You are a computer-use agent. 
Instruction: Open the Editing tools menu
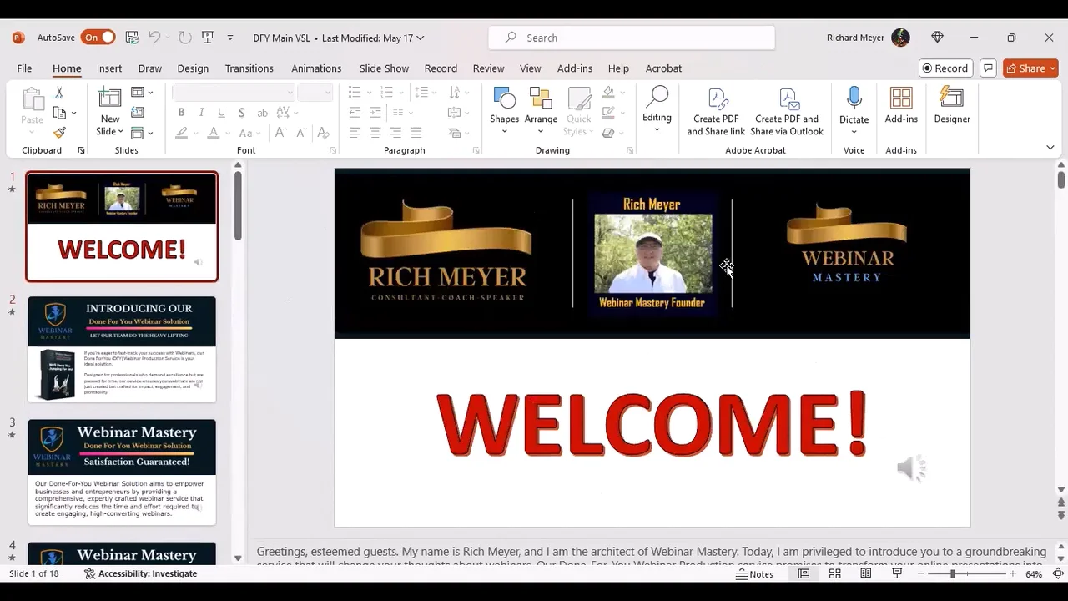tap(657, 109)
